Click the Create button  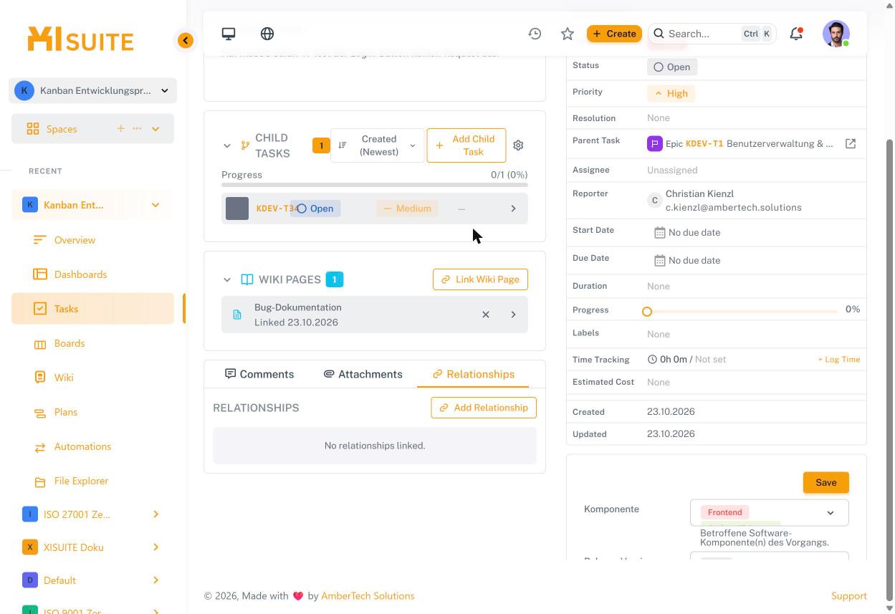coord(614,34)
